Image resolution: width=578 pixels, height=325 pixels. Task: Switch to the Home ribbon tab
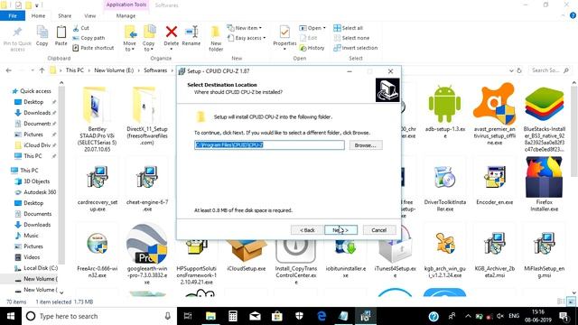click(x=38, y=16)
